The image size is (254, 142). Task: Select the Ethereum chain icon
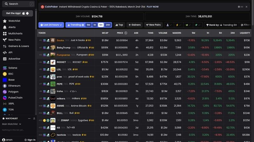coord(5,86)
